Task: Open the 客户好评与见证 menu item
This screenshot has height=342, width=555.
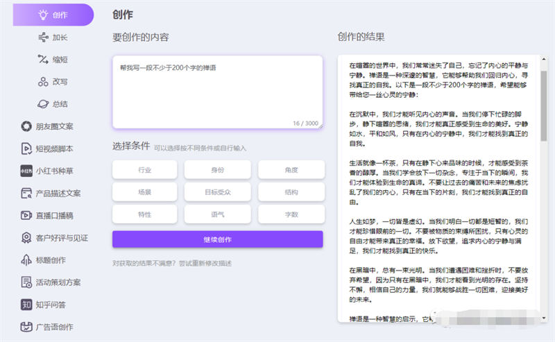Action: point(62,237)
